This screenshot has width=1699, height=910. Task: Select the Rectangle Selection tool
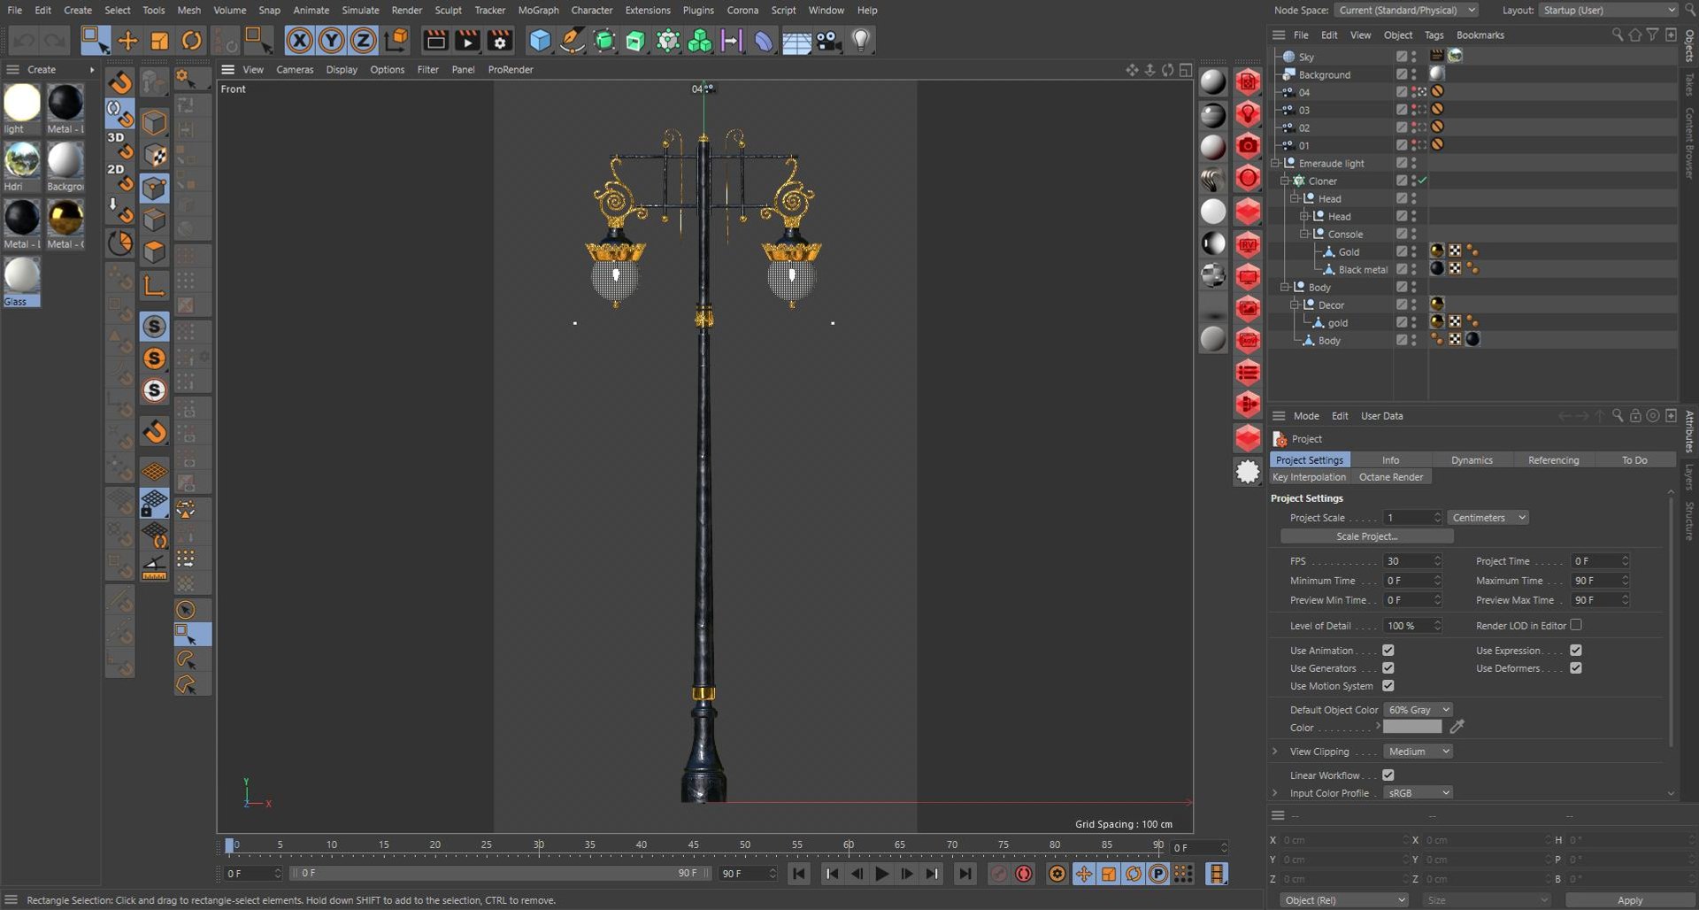pyautogui.click(x=95, y=41)
